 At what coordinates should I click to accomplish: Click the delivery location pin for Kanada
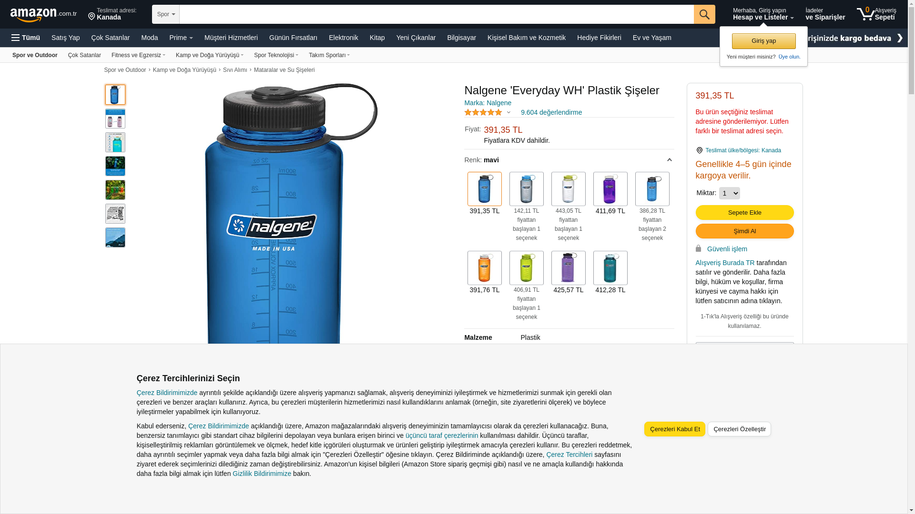click(91, 17)
